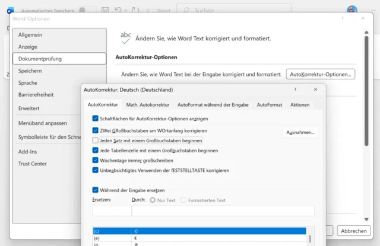380x246 pixels.
Task: Click the Word-Optionen scroll down arrow
Action: point(366,219)
